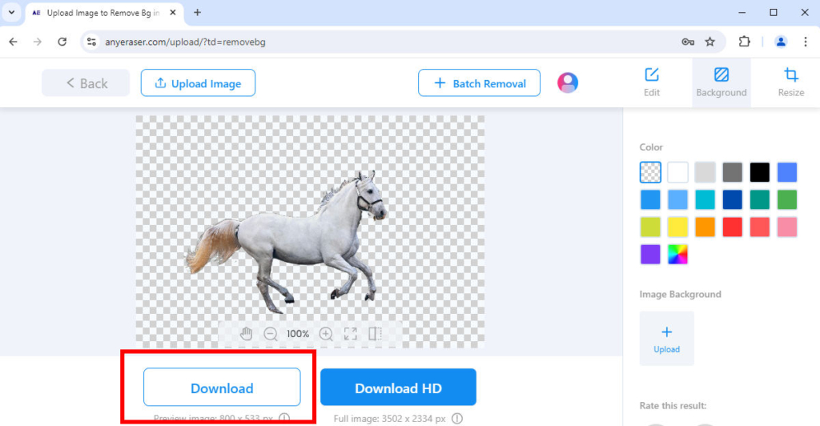Viewport: 820px width, 426px height.
Task: Click Download HD
Action: [398, 388]
